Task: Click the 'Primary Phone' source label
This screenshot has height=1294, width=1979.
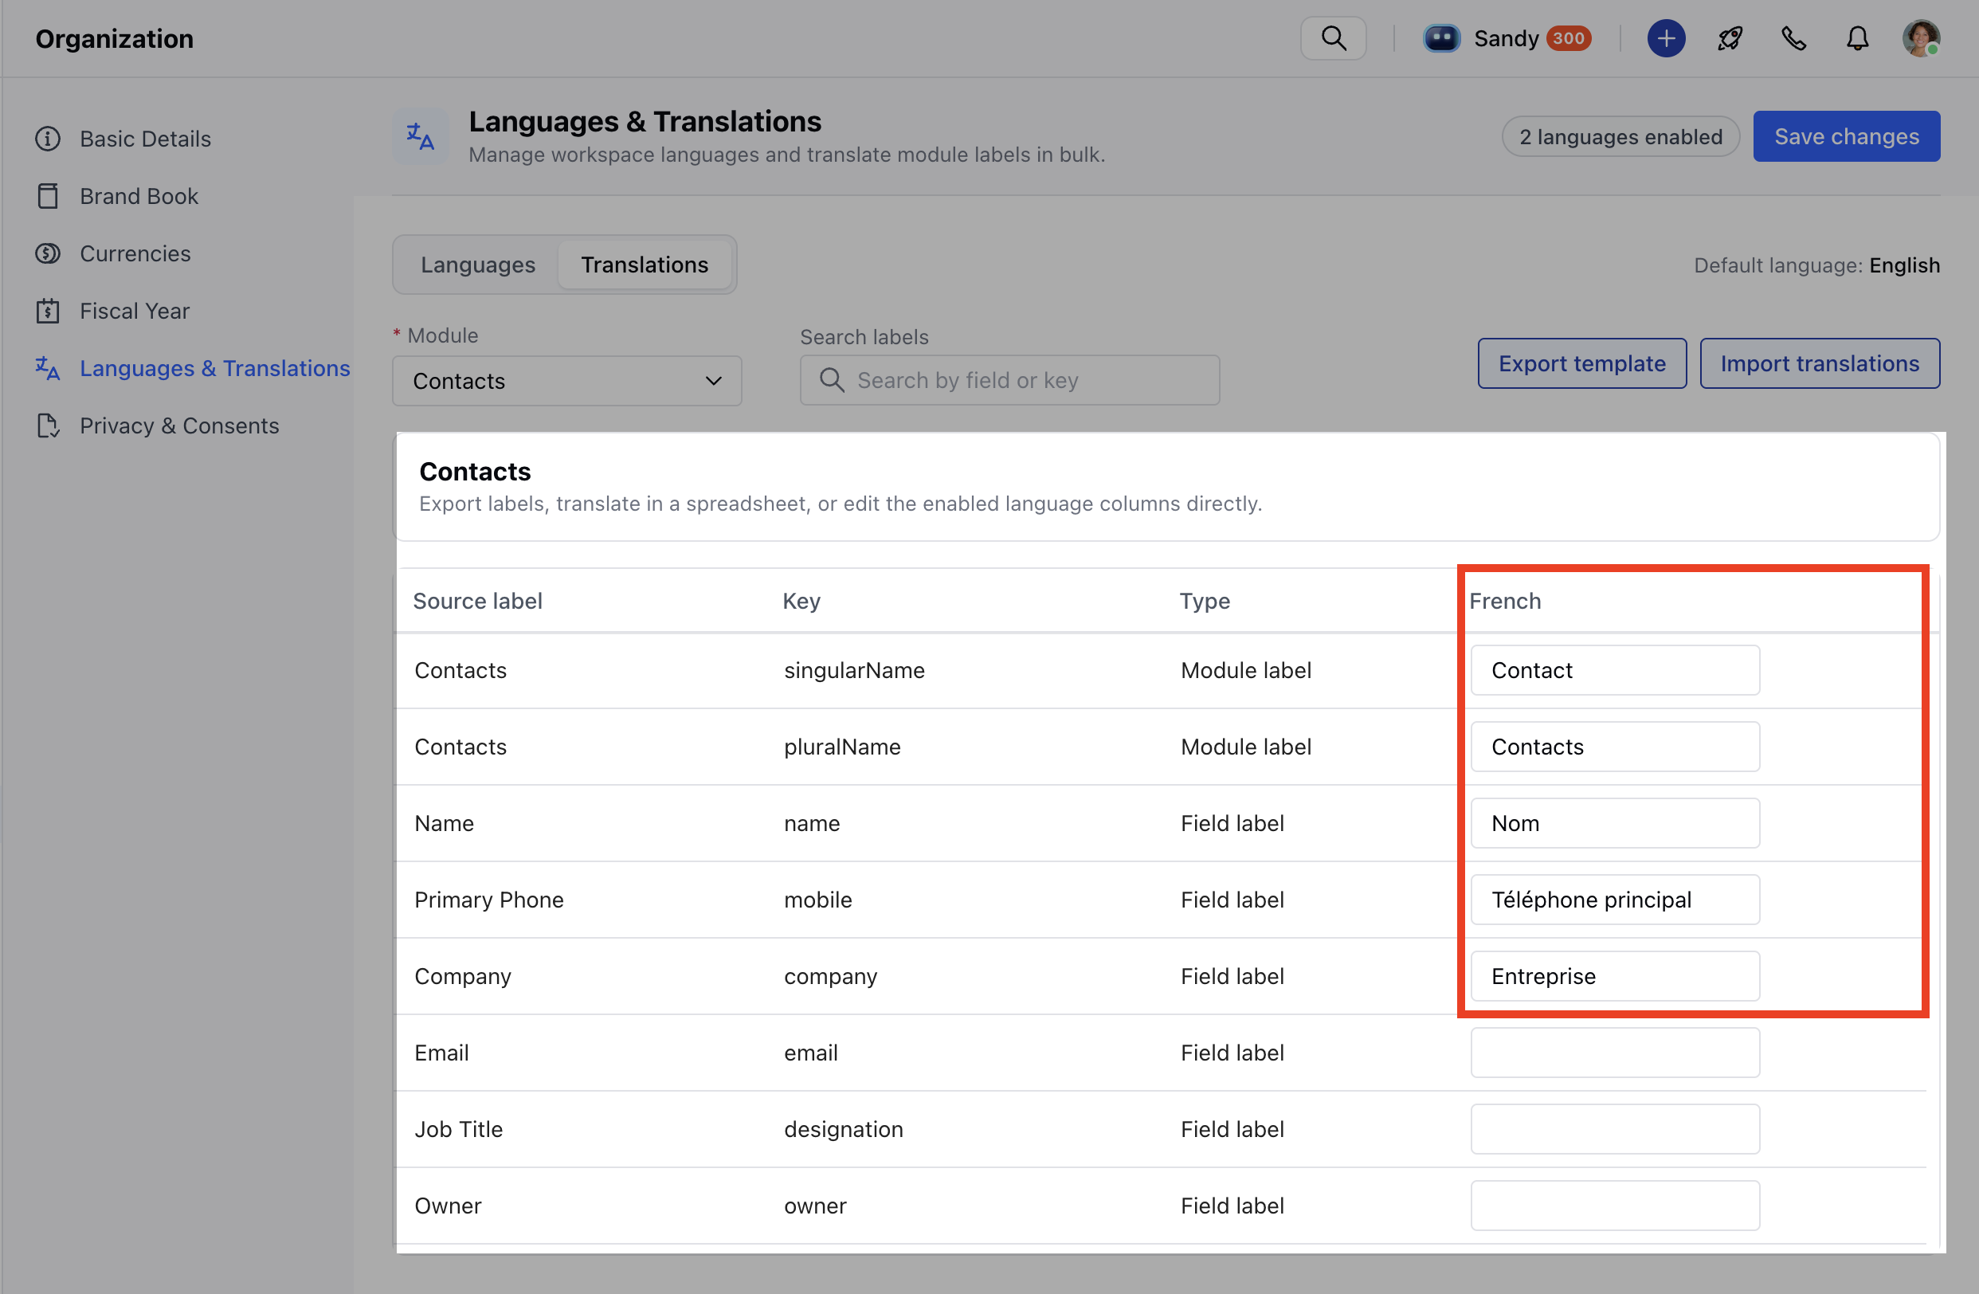Action: coord(489,900)
